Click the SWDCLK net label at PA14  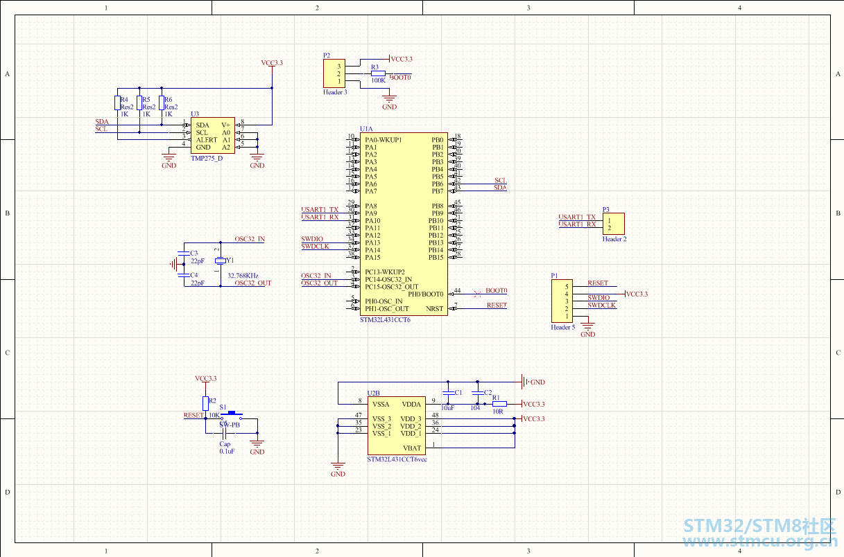click(315, 246)
